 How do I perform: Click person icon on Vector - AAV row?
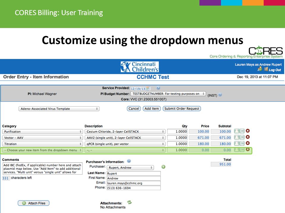click(237, 137)
